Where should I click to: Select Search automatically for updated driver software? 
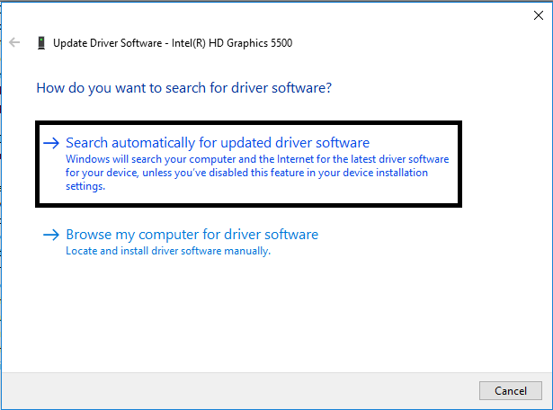click(218, 143)
